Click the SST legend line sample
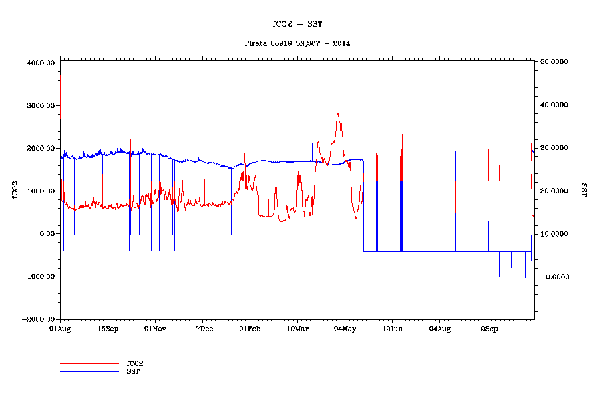The width and height of the screenshot is (595, 420). tap(89, 371)
